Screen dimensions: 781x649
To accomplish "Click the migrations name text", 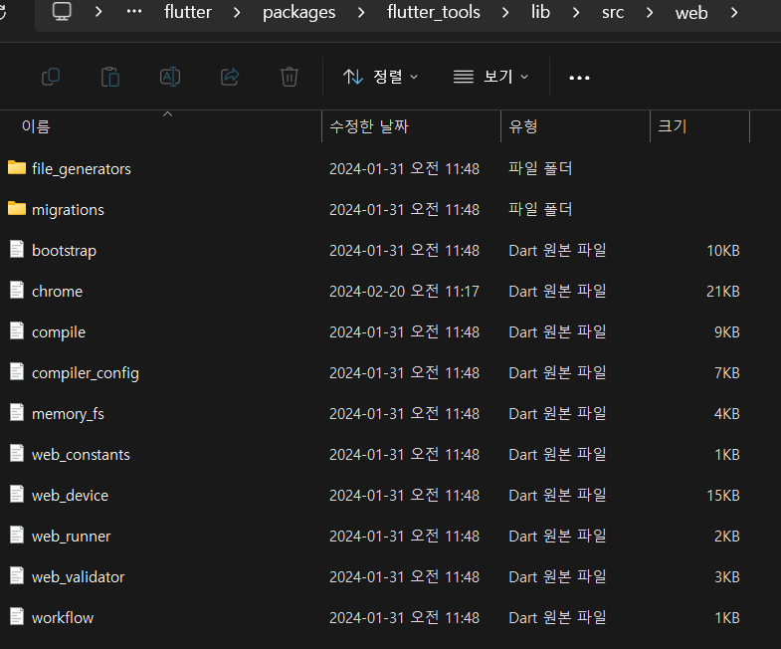I will [x=68, y=210].
